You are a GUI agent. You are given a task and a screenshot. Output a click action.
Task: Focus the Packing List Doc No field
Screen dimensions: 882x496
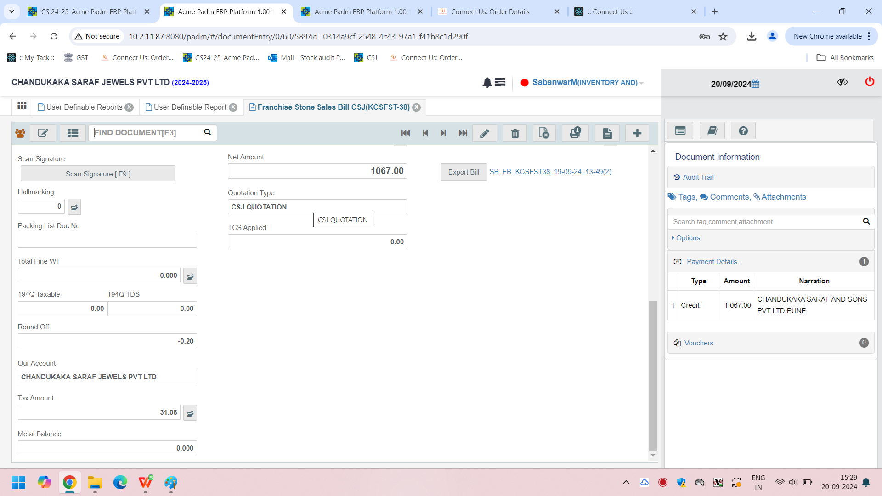pyautogui.click(x=107, y=240)
